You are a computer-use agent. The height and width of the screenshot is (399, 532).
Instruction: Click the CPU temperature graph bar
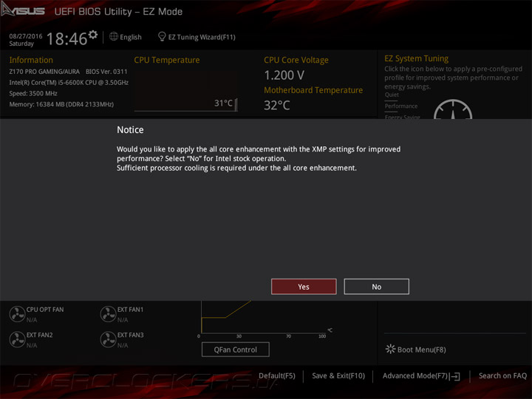pyautogui.click(x=236, y=104)
